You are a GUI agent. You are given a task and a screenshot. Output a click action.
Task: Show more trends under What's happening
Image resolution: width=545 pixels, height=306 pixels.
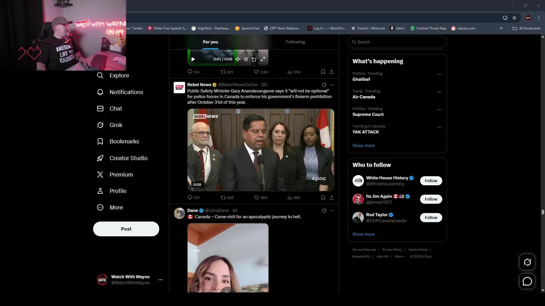364,145
